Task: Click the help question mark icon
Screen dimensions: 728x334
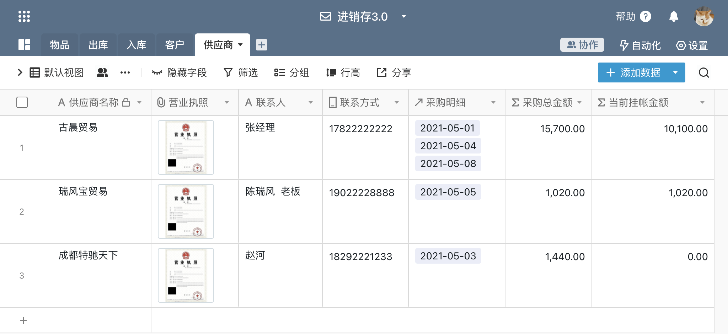Action: (x=646, y=16)
